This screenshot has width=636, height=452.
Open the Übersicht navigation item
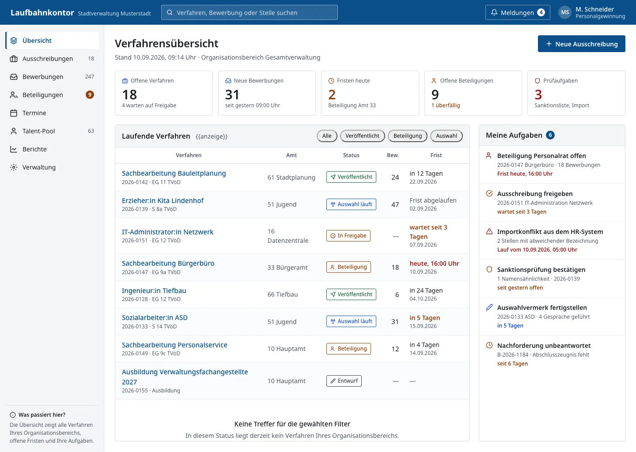coord(52,41)
